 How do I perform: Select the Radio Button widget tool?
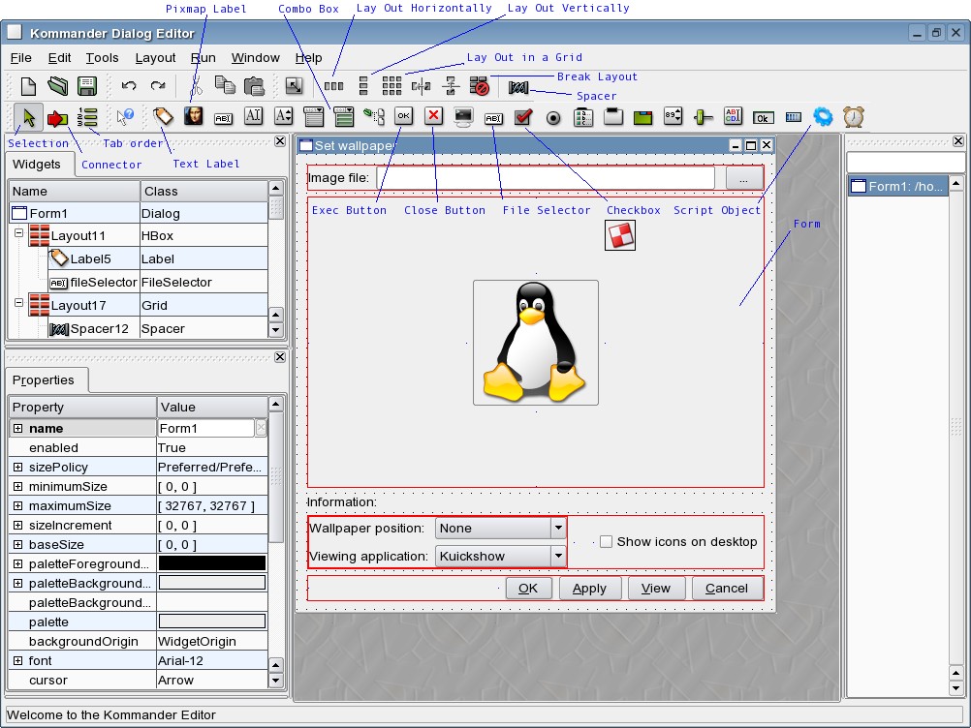click(553, 117)
